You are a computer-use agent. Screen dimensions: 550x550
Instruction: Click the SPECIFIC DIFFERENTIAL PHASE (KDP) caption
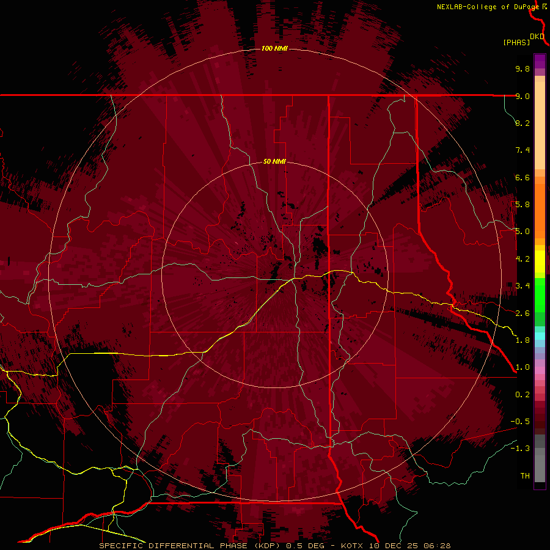189,546
